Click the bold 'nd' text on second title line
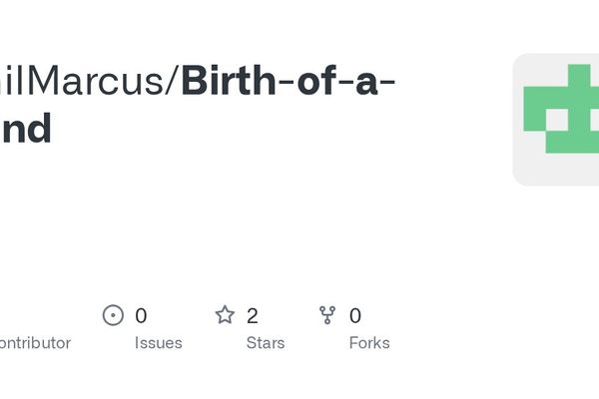Image resolution: width=599 pixels, height=399 pixels. pyautogui.click(x=25, y=129)
